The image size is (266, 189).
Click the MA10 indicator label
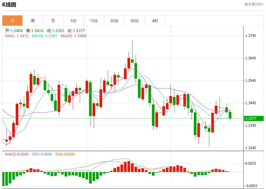[x=44, y=36]
